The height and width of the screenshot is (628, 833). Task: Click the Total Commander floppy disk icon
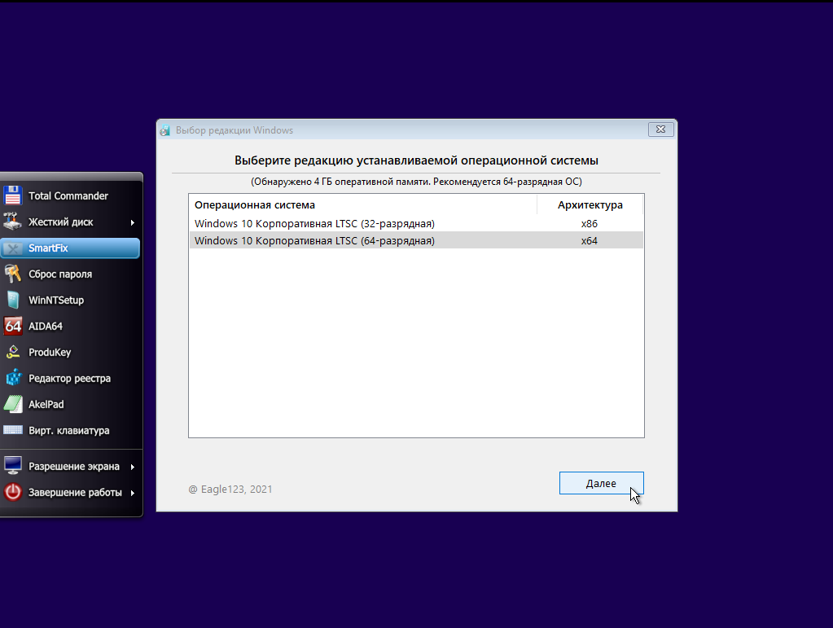point(12,195)
